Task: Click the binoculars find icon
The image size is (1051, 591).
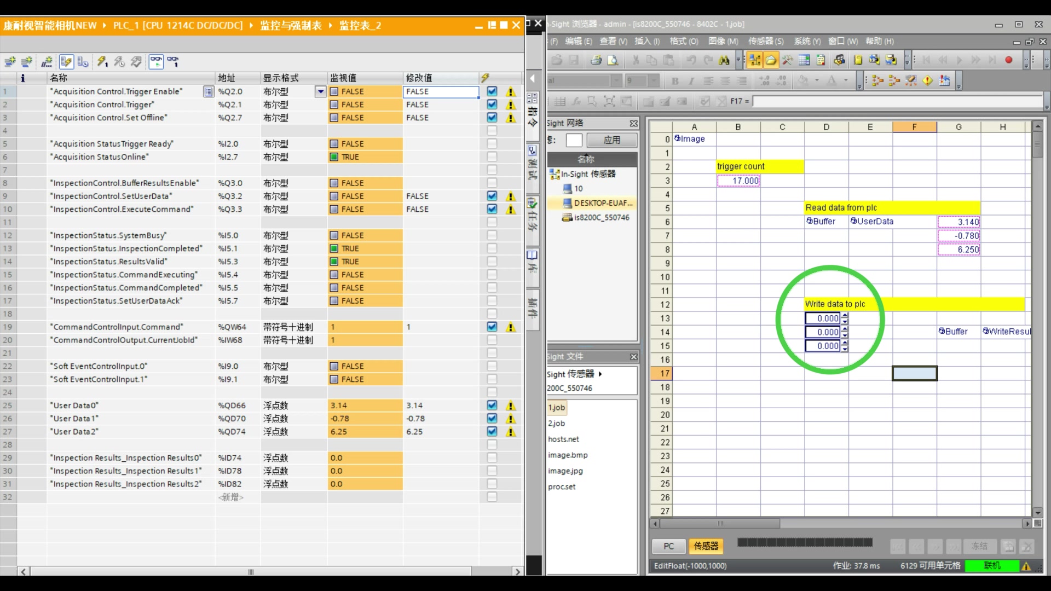Action: (x=724, y=61)
